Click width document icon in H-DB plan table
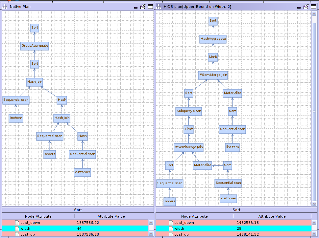Image resolution: width=319 pixels, height=238 pixels. pyautogui.click(x=171, y=228)
